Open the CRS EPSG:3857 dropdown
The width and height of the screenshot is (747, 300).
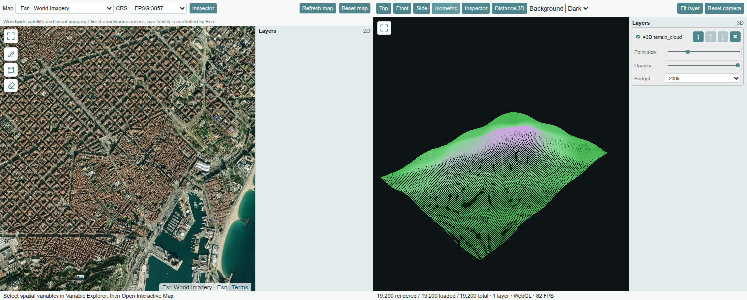(158, 8)
